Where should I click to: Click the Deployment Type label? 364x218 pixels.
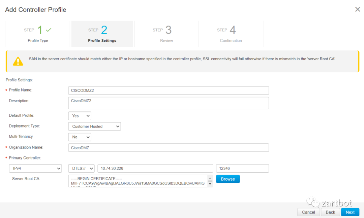click(x=24, y=126)
